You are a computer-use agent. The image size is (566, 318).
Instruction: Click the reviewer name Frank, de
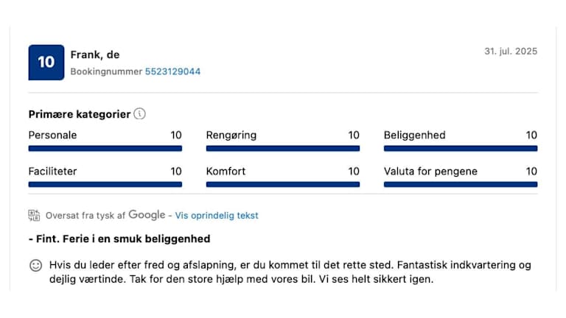point(94,54)
